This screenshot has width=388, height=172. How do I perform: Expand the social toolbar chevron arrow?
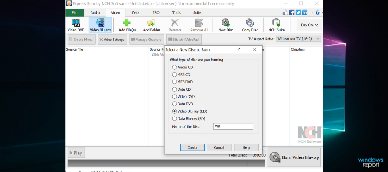(312, 12)
